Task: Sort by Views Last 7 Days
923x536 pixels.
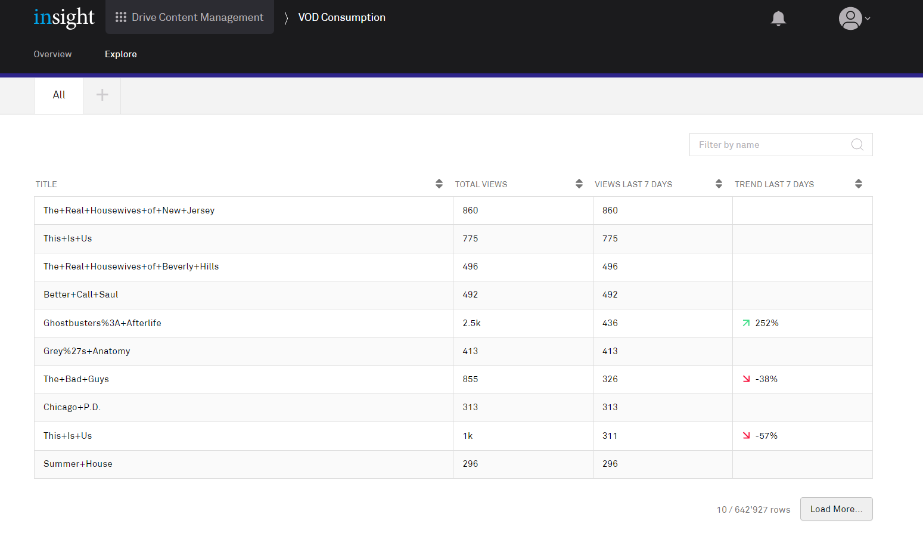Action: click(719, 184)
